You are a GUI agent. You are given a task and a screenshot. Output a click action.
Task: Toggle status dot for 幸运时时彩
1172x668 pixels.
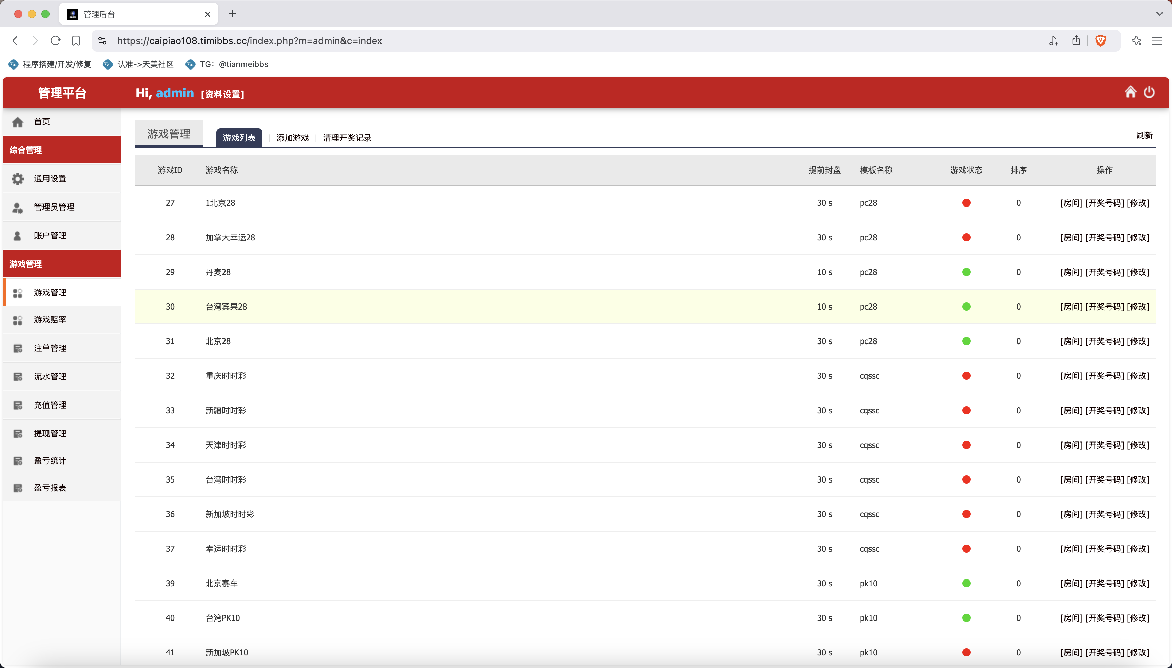pos(966,549)
